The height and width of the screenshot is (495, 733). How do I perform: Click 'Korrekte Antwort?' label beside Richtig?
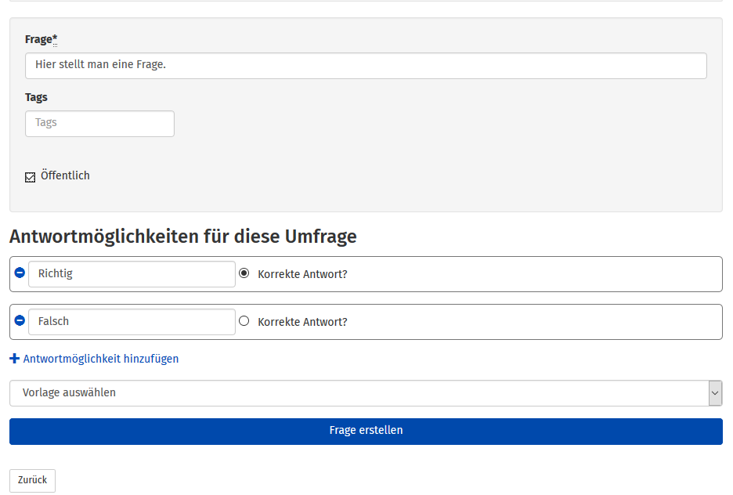coord(302,274)
